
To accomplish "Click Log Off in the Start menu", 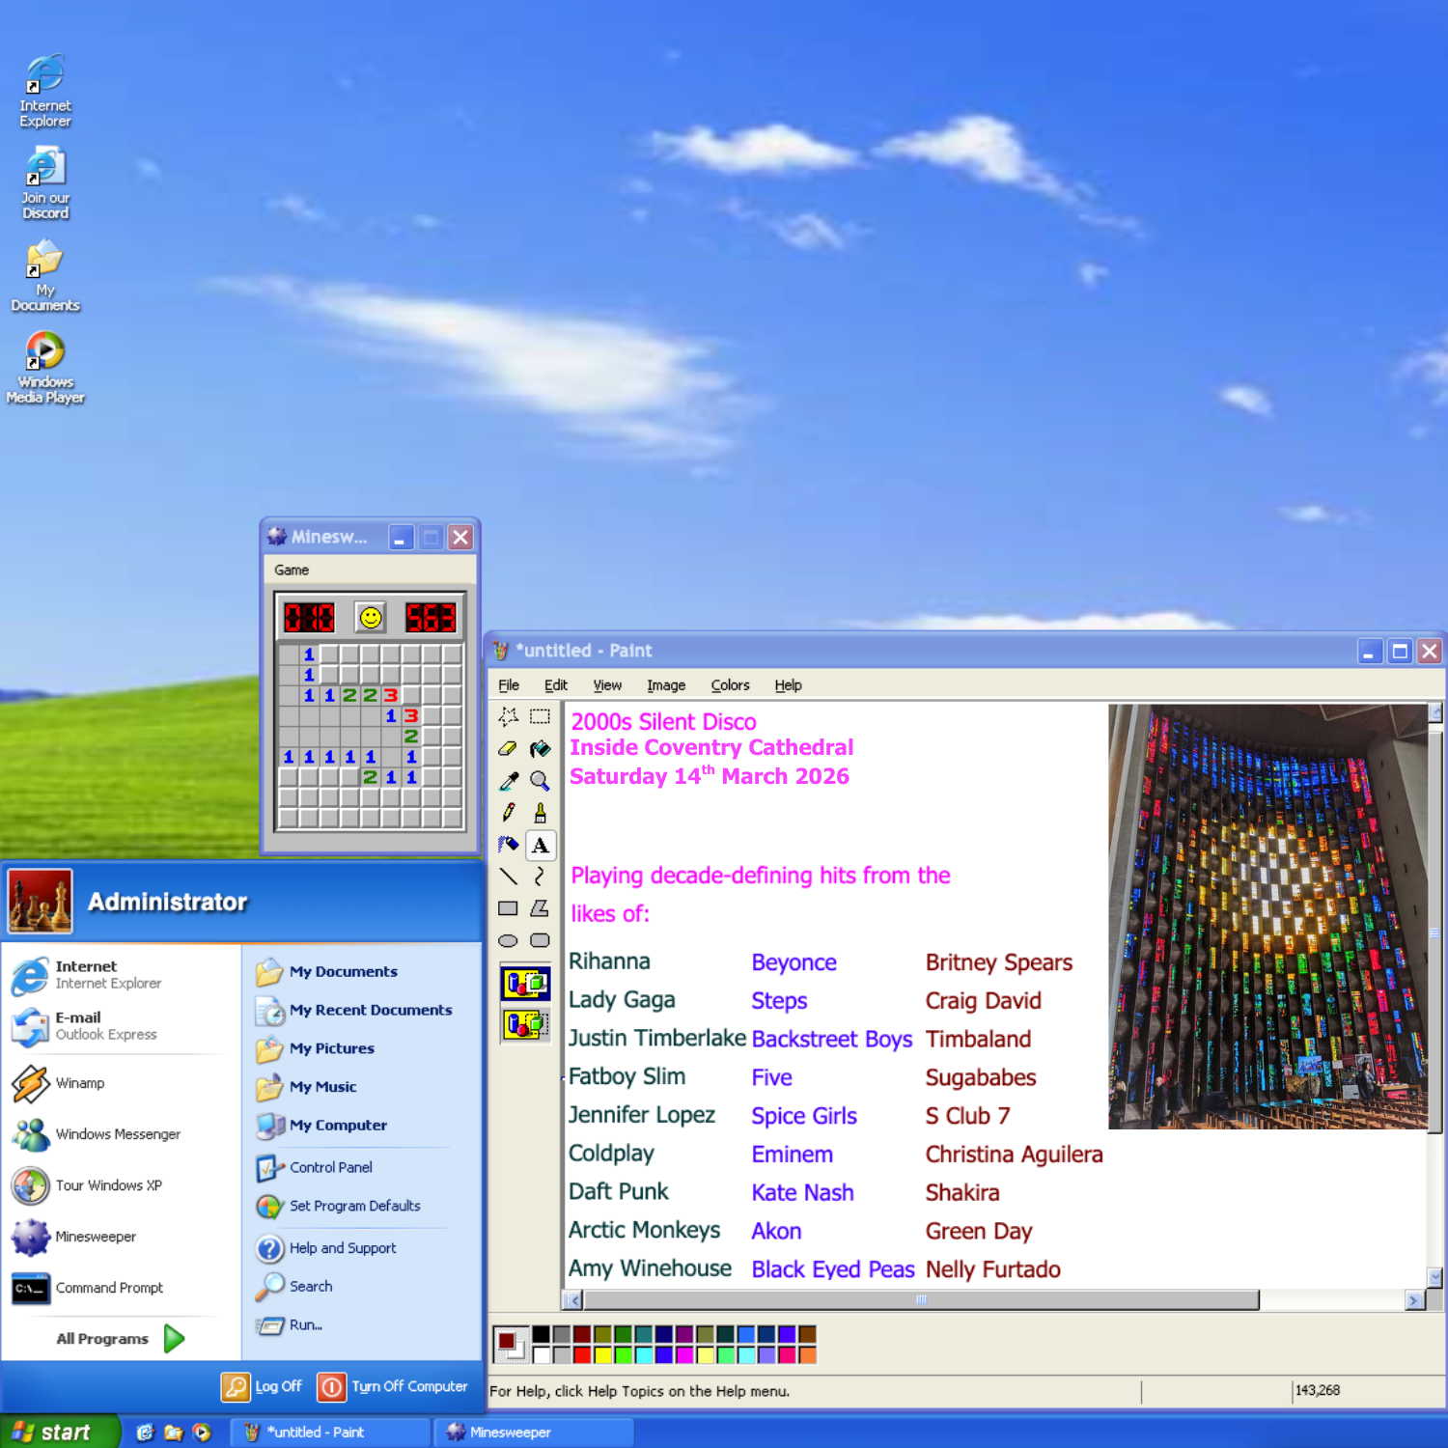I will [262, 1386].
